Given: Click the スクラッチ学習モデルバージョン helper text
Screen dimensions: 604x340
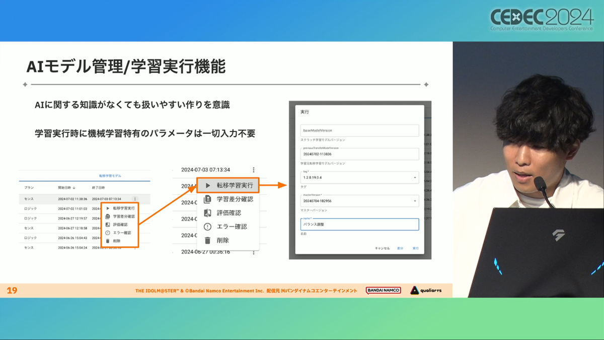Looking at the screenshot, I should tap(323, 140).
